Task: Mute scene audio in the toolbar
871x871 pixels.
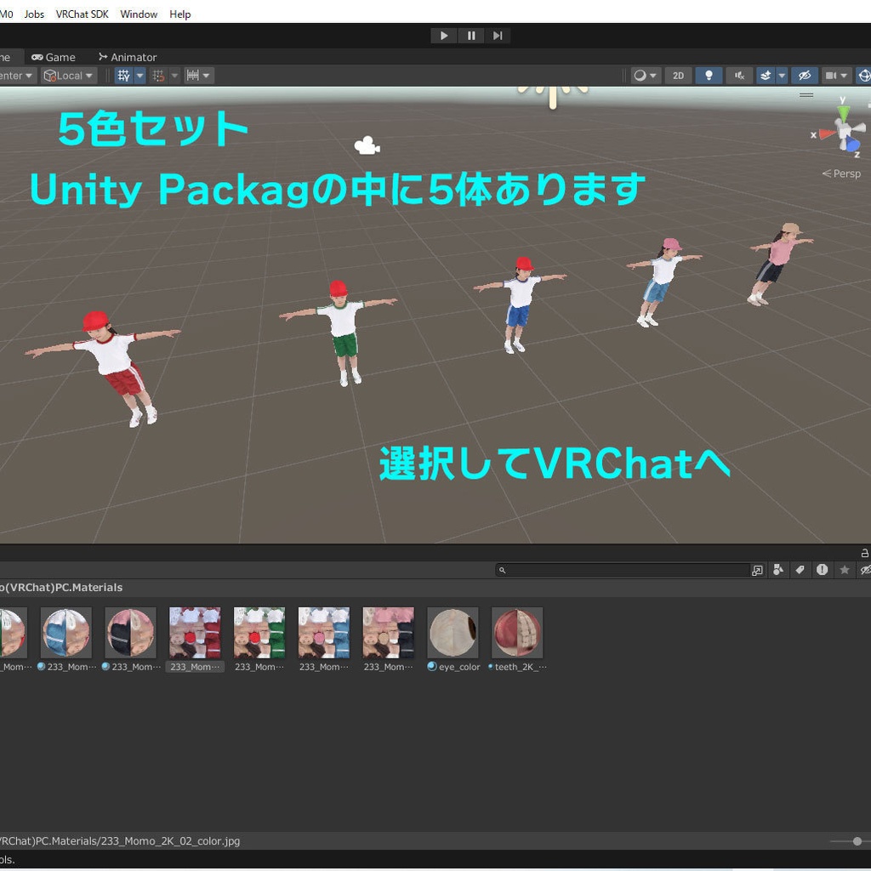Action: pyautogui.click(x=739, y=76)
